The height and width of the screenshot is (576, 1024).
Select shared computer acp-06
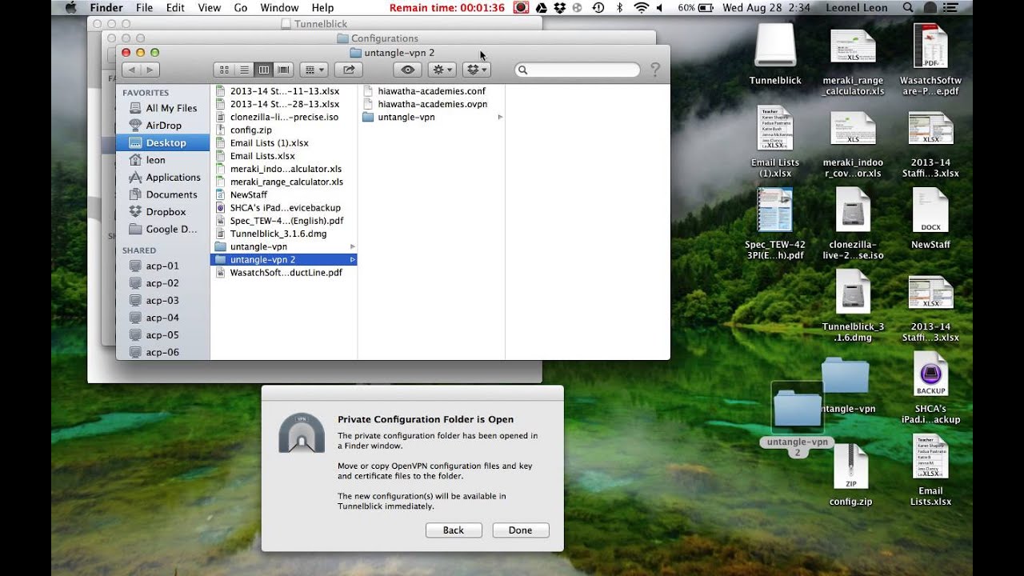click(x=163, y=352)
